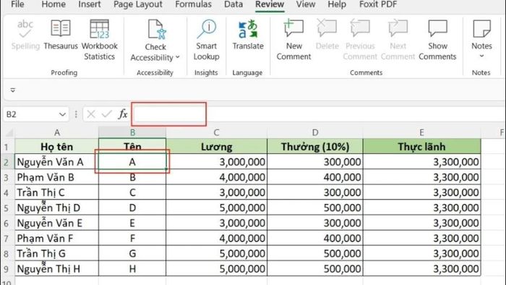
Task: Open the File tab
Action: (17, 4)
